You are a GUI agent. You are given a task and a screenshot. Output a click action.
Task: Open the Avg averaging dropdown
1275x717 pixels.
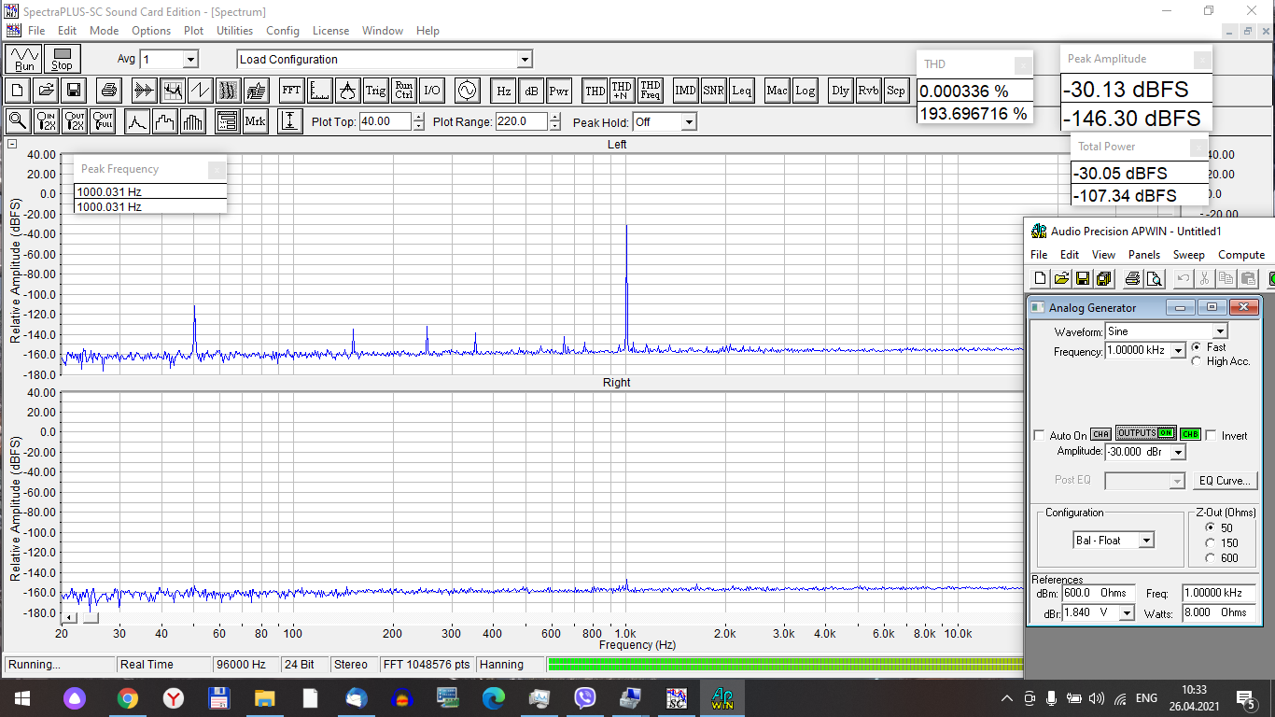pyautogui.click(x=190, y=60)
